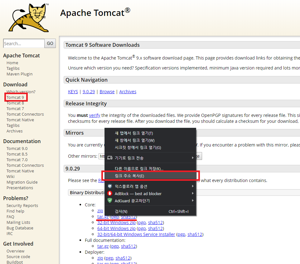The height and width of the screenshot is (264, 300).
Task: Open FAQ sidebar link
Action: (10, 217)
